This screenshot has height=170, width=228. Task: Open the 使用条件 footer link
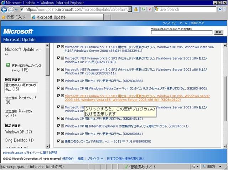[x=68, y=159]
